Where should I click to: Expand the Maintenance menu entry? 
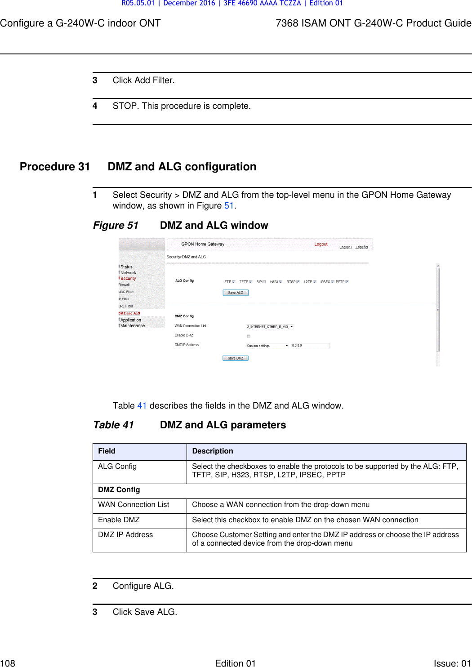click(132, 325)
